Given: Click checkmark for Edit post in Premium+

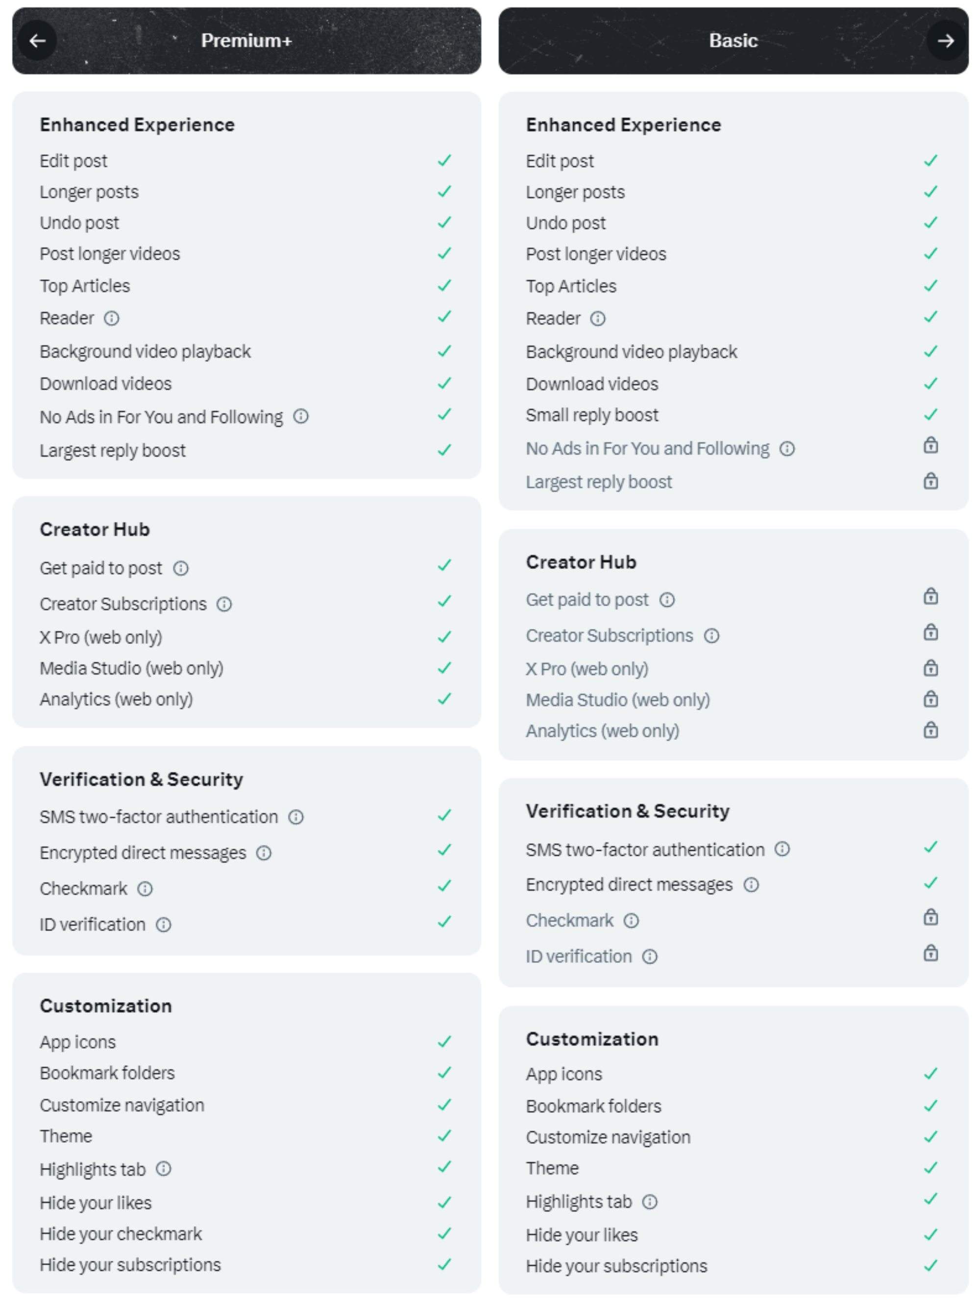Looking at the screenshot, I should click(x=444, y=161).
